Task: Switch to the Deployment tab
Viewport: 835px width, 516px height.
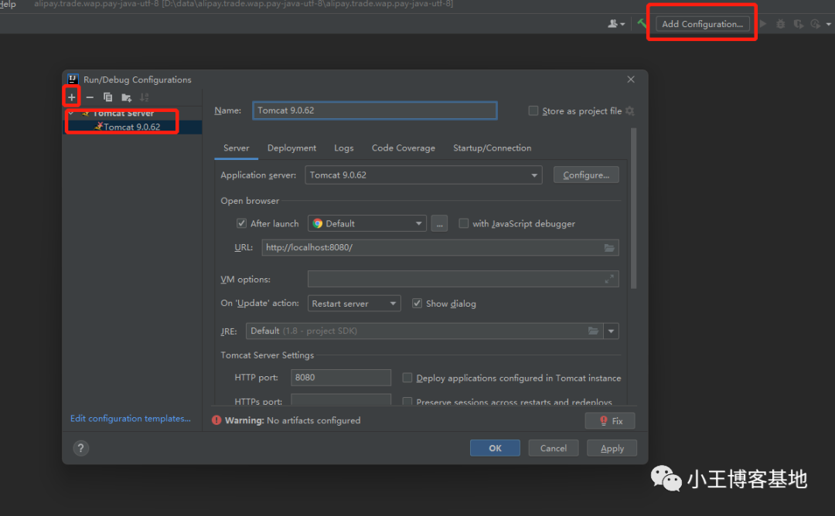Action: coord(291,148)
